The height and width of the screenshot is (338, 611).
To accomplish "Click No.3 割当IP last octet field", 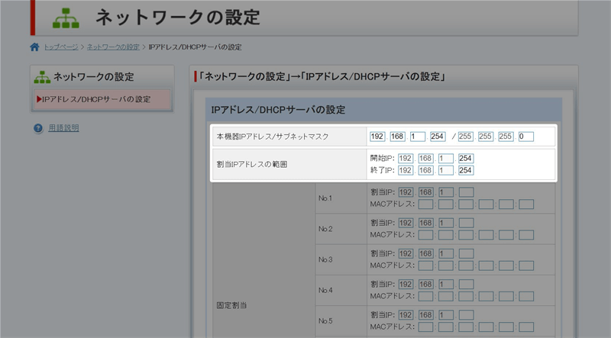I will [466, 253].
